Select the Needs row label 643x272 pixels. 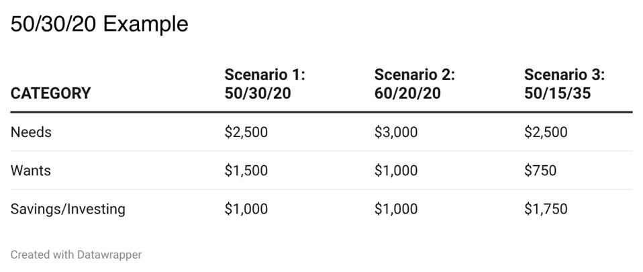pyautogui.click(x=31, y=132)
